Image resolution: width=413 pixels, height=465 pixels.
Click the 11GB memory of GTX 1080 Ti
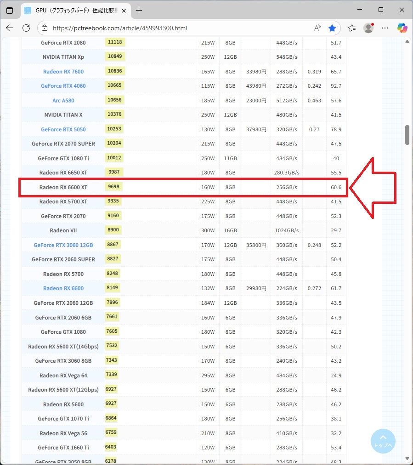coord(230,158)
